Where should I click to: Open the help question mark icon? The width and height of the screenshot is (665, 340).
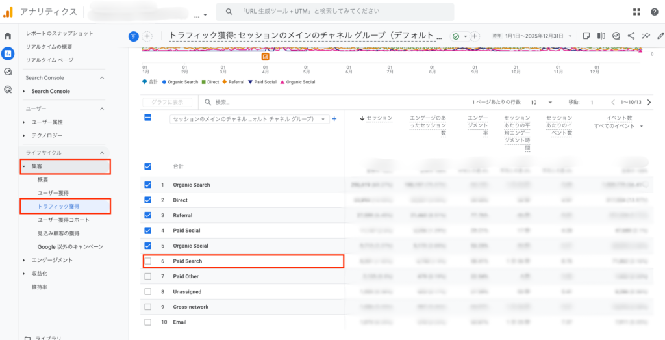(x=655, y=12)
